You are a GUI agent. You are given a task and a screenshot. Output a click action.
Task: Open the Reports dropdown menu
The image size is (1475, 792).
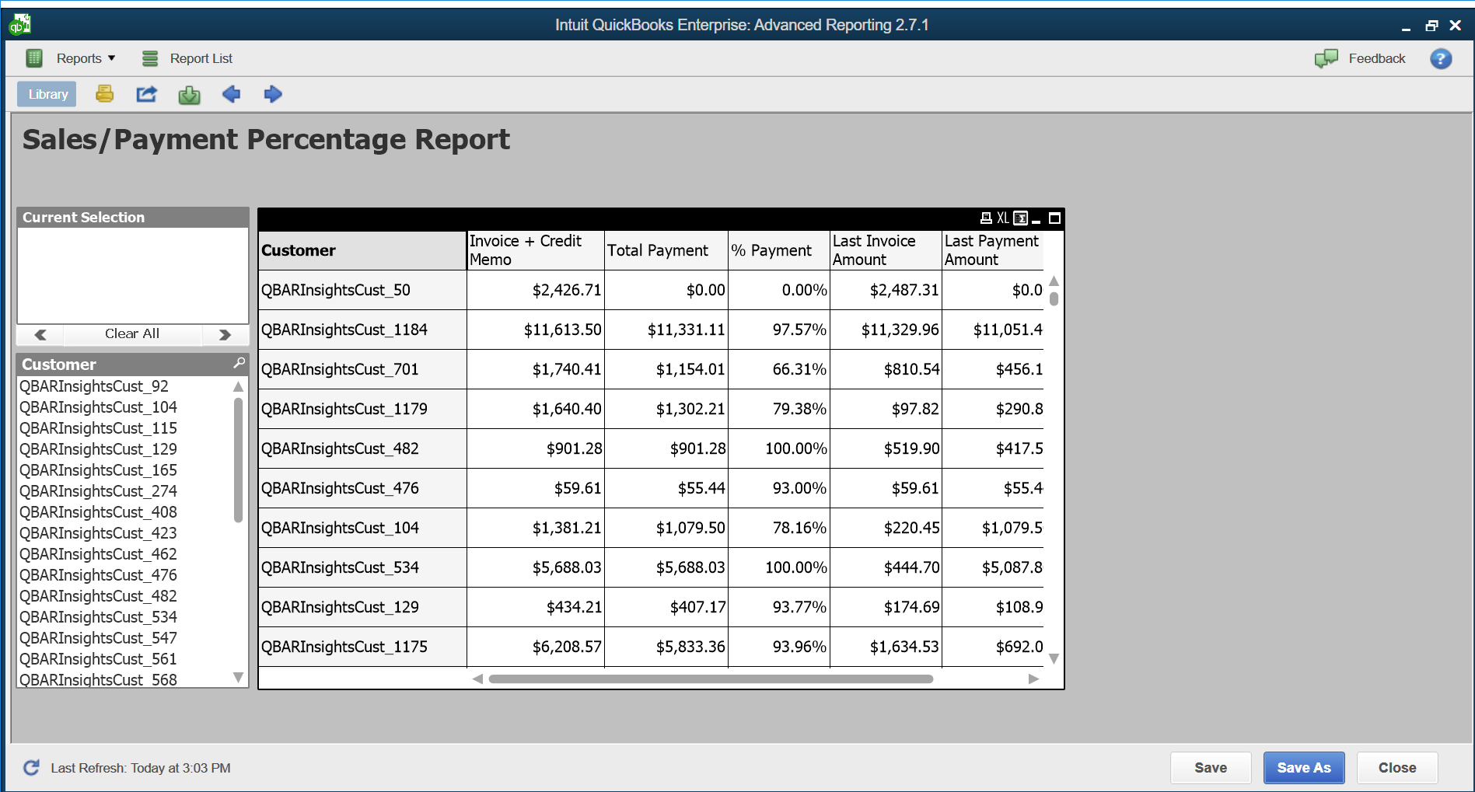[x=86, y=58]
